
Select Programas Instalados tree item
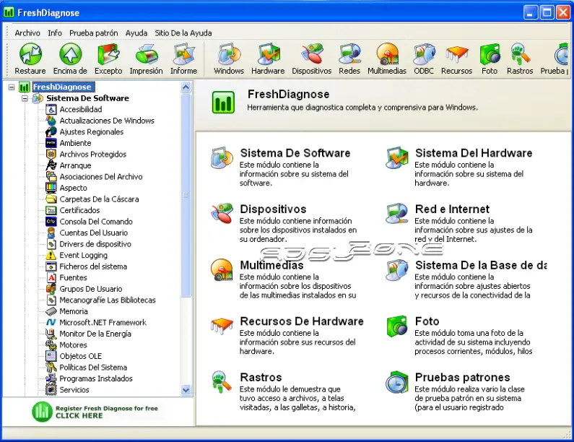pos(96,378)
